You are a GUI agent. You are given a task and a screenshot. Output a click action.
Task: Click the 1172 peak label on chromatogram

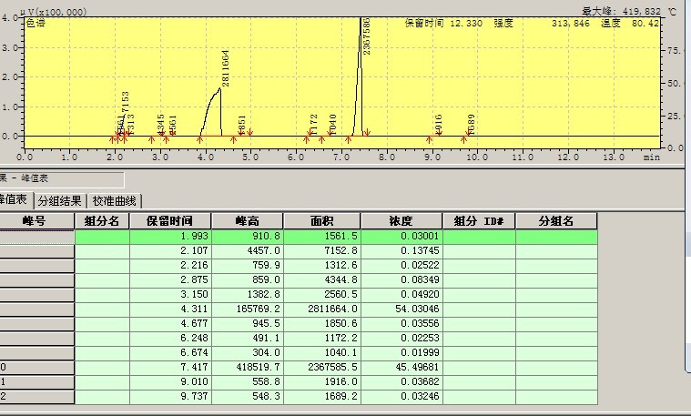[314, 125]
